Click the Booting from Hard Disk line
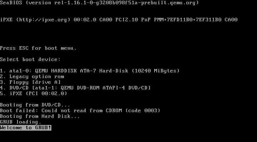The image size is (257, 142). [x=40, y=116]
